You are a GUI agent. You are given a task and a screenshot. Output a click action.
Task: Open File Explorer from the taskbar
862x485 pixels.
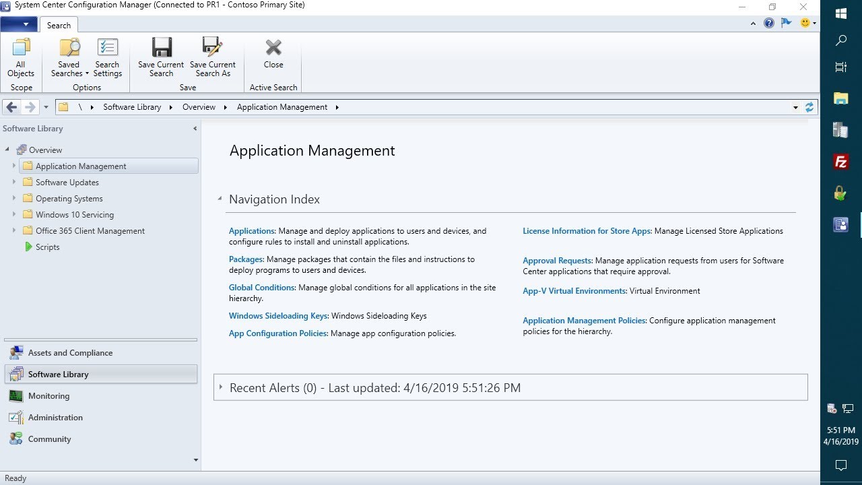pyautogui.click(x=841, y=98)
